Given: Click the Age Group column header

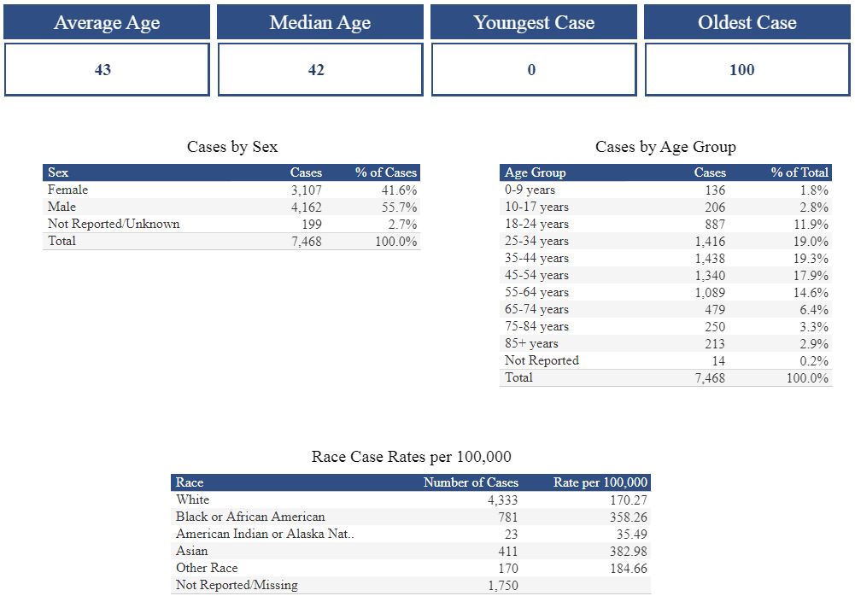Looking at the screenshot, I should click(536, 172).
